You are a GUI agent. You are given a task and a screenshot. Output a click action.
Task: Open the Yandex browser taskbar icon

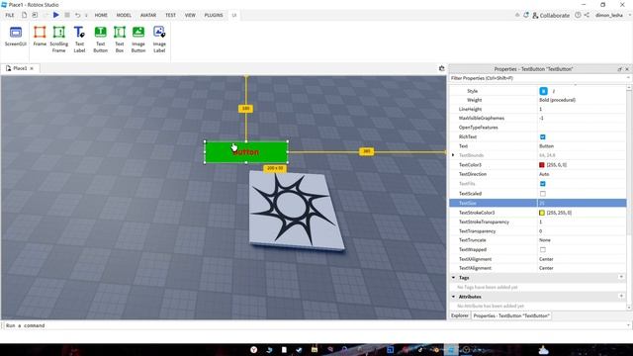253,349
